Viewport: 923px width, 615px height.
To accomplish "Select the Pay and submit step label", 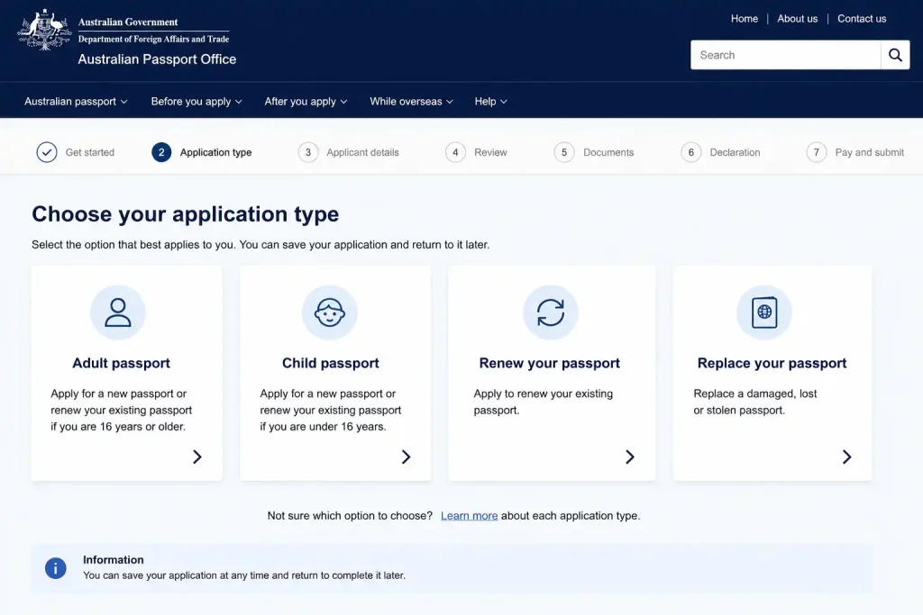I will click(x=870, y=152).
